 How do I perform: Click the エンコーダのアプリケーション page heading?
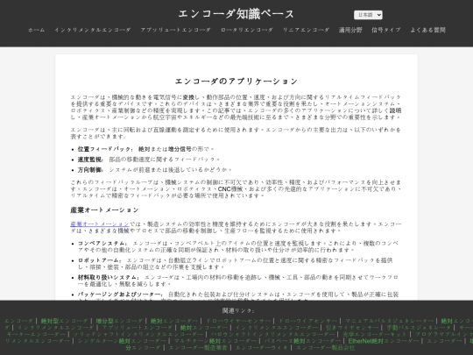tap(236, 82)
